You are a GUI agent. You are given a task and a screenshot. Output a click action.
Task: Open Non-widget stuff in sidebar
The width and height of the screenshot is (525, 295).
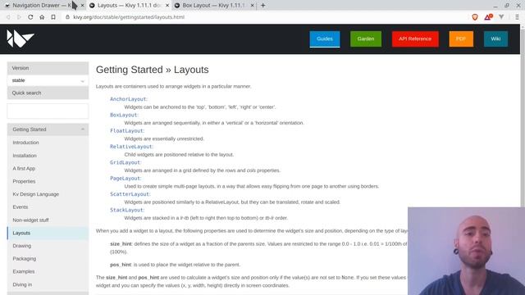[x=31, y=220]
